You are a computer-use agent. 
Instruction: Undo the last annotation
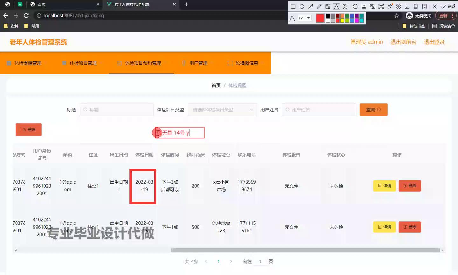pyautogui.click(x=355, y=6)
